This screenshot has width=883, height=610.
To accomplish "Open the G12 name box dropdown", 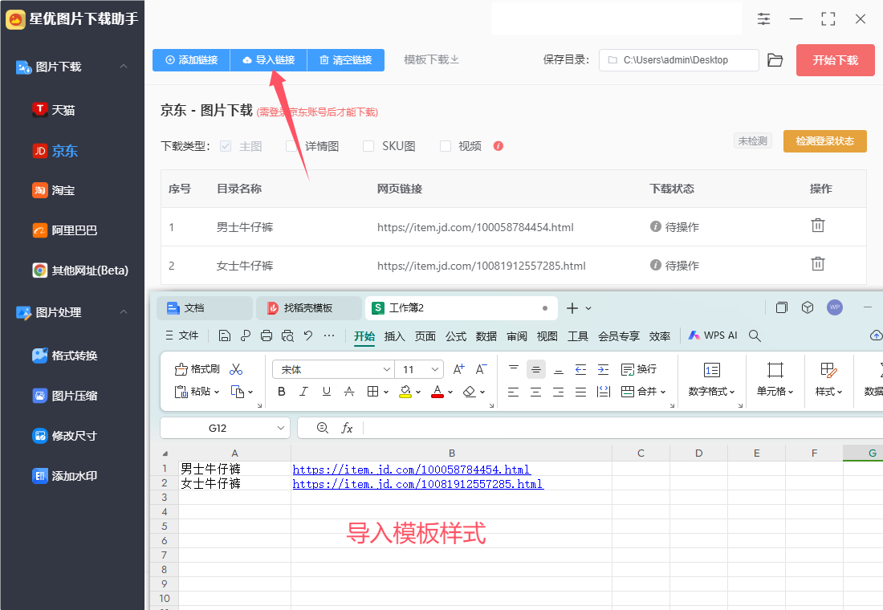I will click(x=280, y=428).
